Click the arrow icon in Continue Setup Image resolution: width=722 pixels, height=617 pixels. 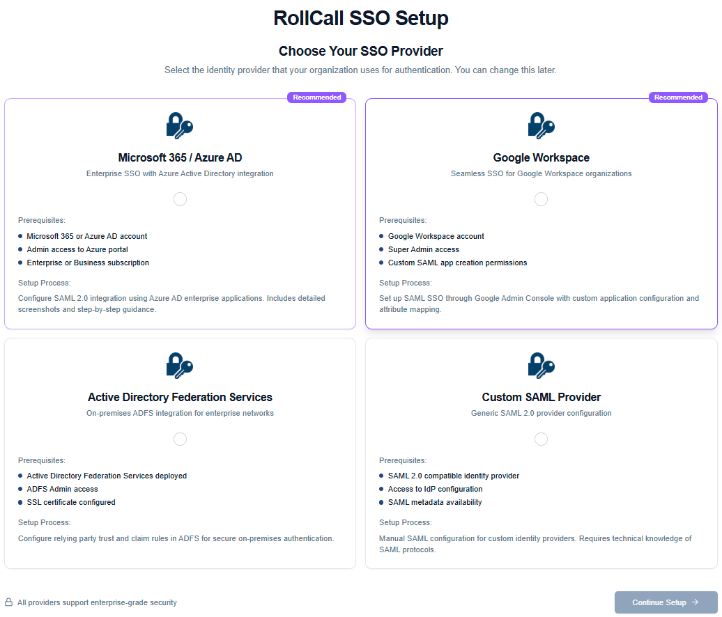(x=695, y=602)
